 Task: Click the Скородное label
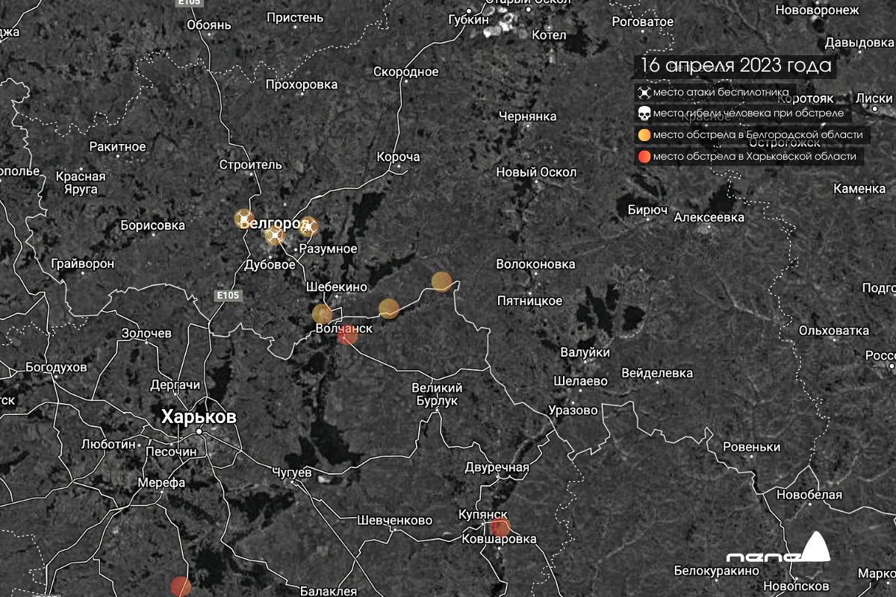click(x=405, y=72)
